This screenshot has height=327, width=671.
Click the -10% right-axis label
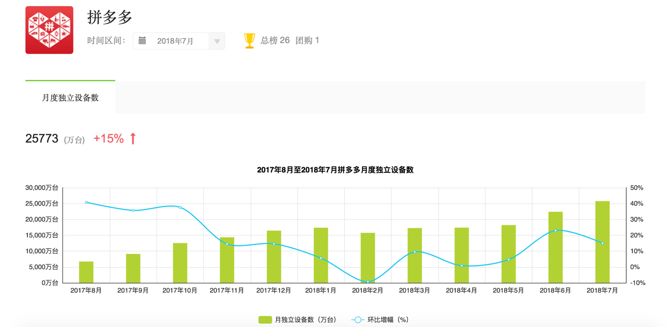638,283
